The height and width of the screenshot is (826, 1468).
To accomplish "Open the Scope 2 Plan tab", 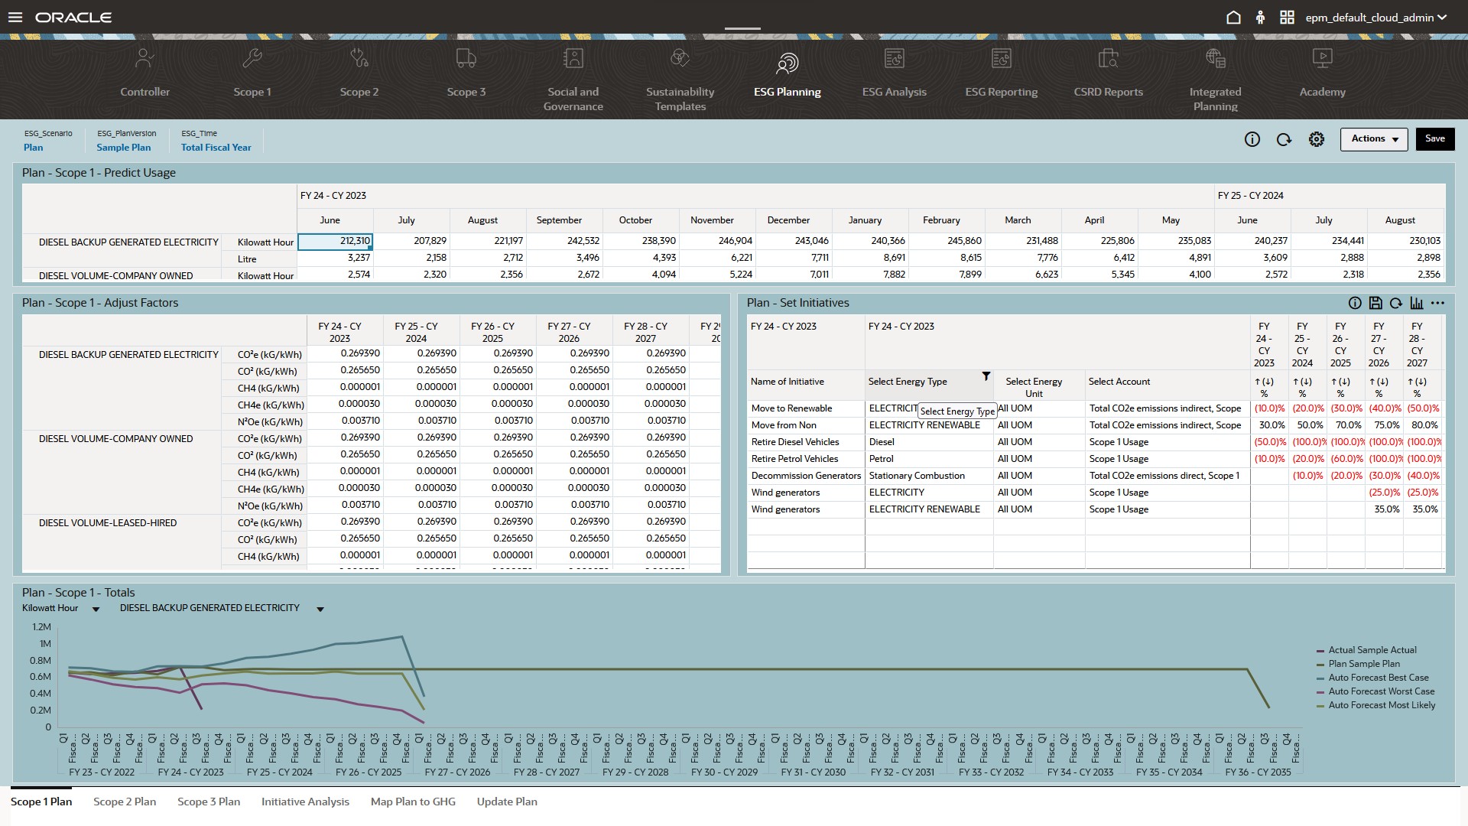I will click(125, 802).
